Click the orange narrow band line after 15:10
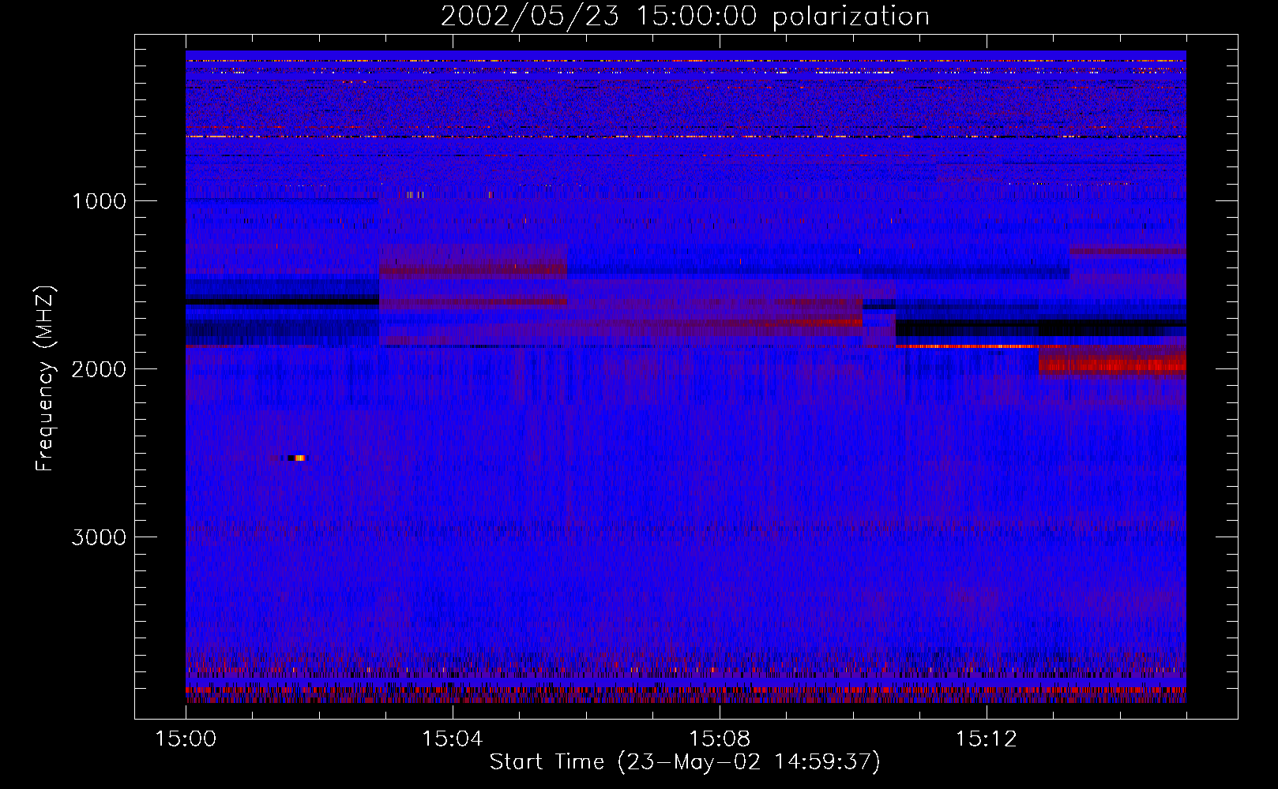Screen dimensions: 1278x789 (968, 346)
